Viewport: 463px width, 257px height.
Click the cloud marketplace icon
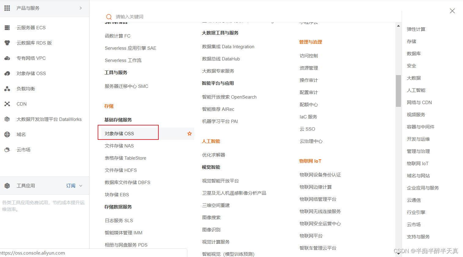click(x=7, y=150)
